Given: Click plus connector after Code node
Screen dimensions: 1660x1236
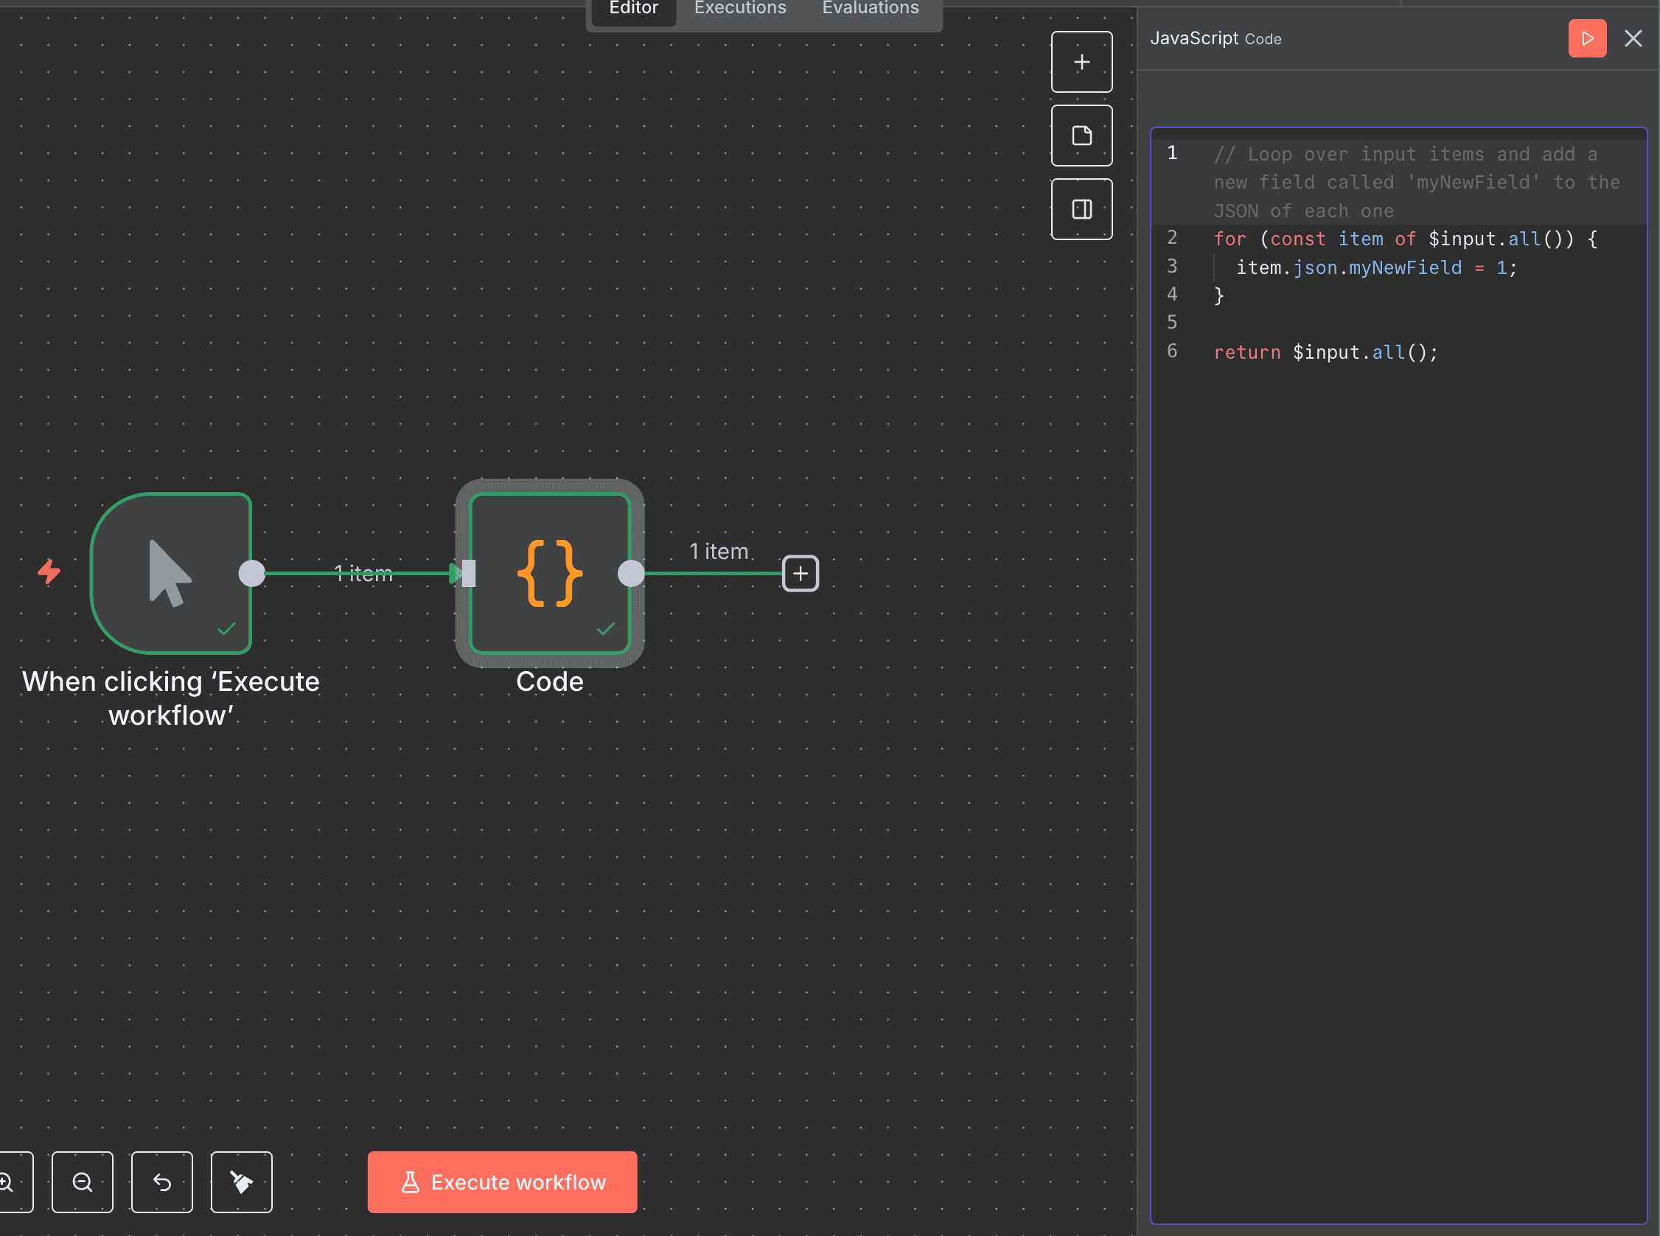Looking at the screenshot, I should [x=801, y=573].
